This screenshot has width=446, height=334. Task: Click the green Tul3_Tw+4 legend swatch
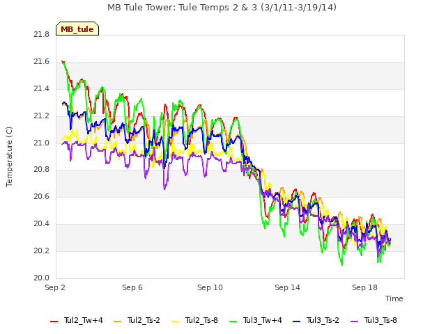tap(233, 321)
